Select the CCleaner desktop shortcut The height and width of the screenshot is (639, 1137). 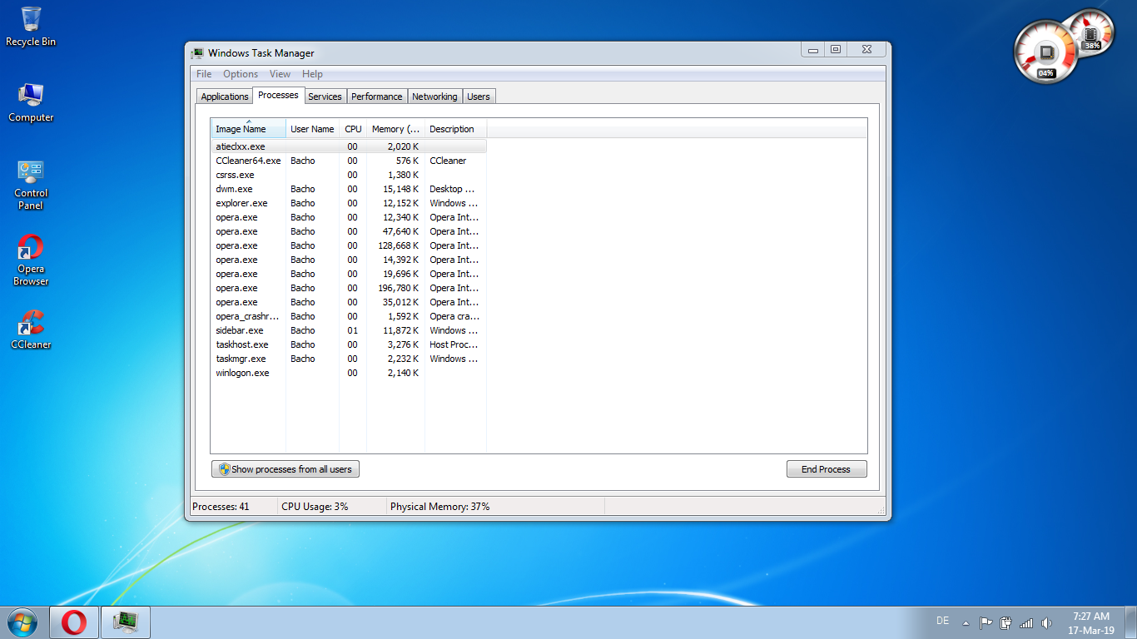point(31,329)
